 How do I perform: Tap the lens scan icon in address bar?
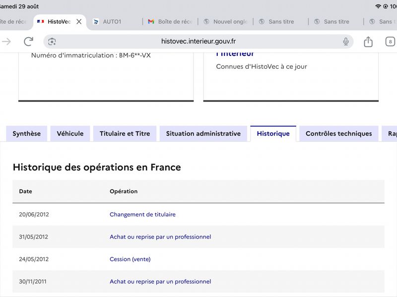point(52,42)
